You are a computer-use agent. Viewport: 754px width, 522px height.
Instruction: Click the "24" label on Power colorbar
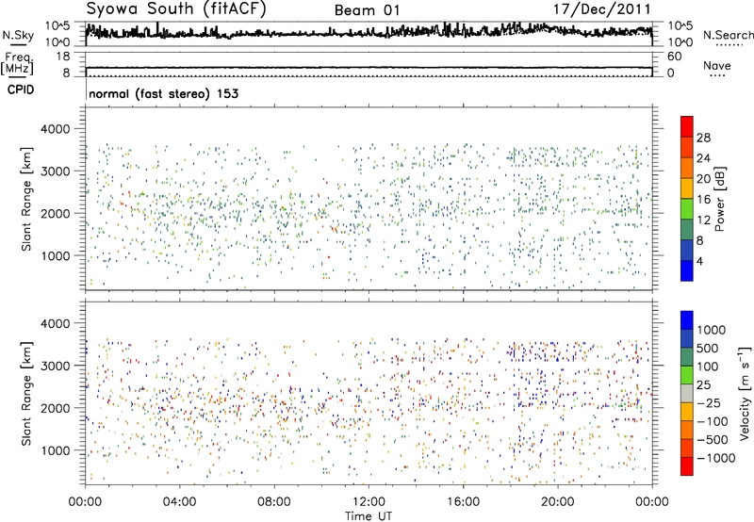point(703,158)
